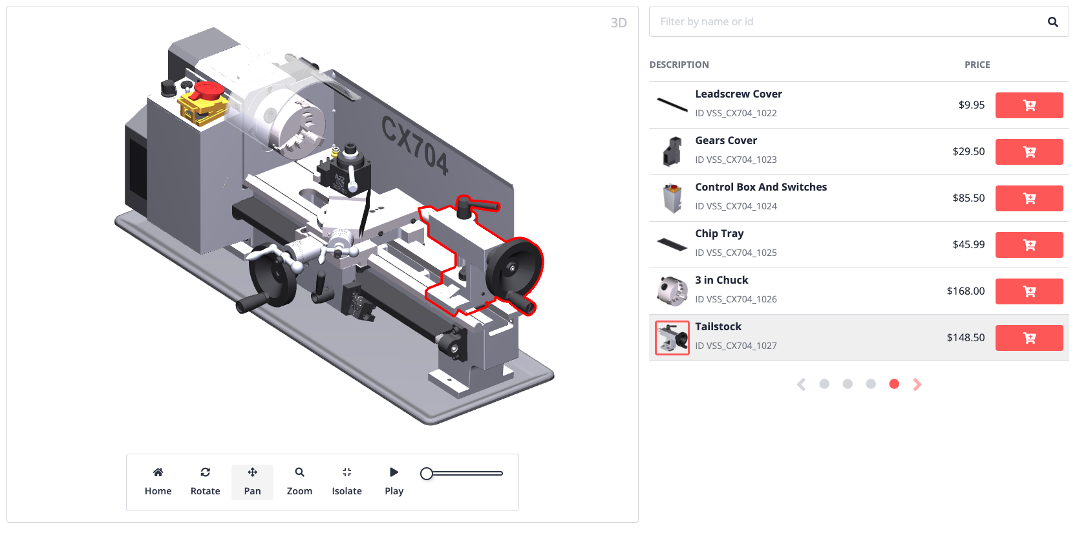Focus the Filter by name or id field
Screen dimensions: 1077x537
(x=847, y=22)
